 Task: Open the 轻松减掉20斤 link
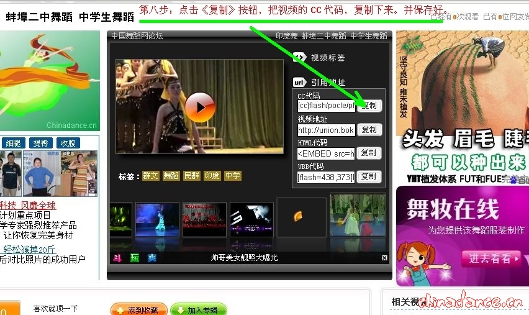[x=29, y=250]
